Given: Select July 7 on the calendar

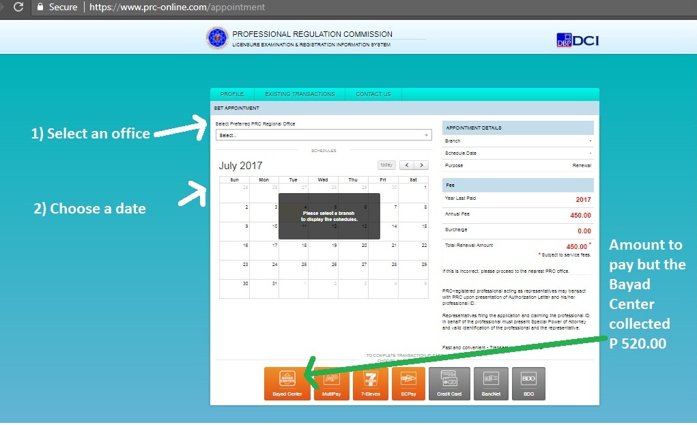Looking at the screenshot, I should click(383, 213).
